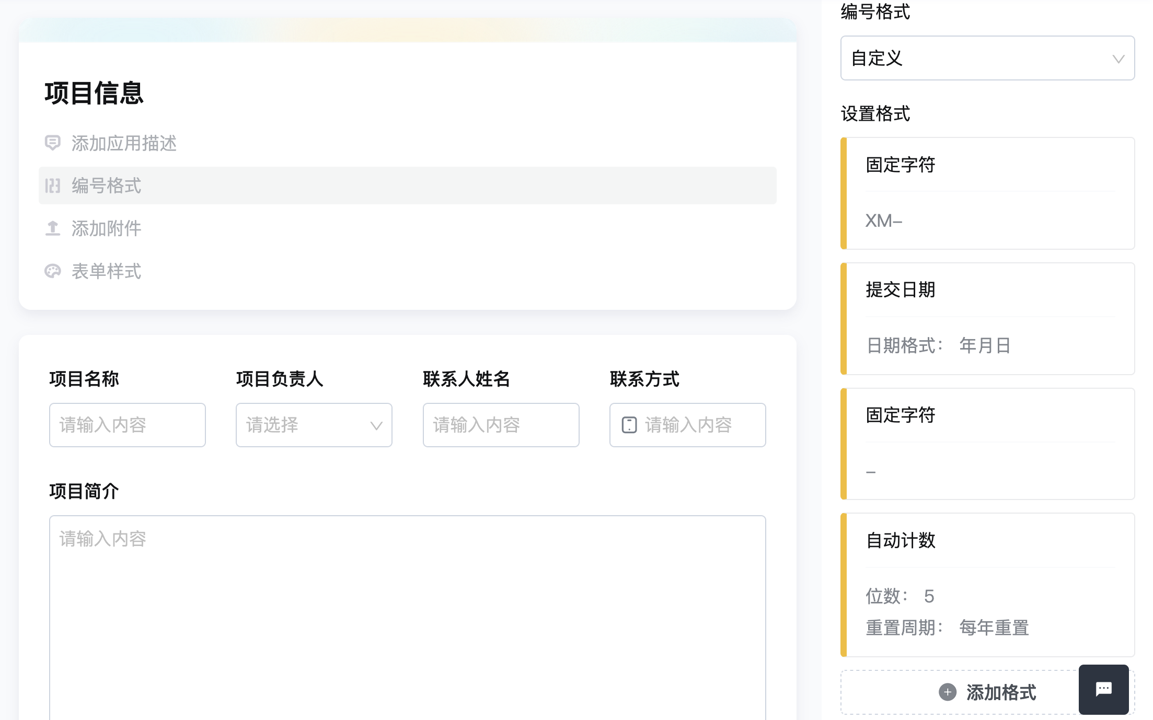Viewport: 1153px width, 720px height.
Task: Open the chat support floating button
Action: pyautogui.click(x=1103, y=689)
